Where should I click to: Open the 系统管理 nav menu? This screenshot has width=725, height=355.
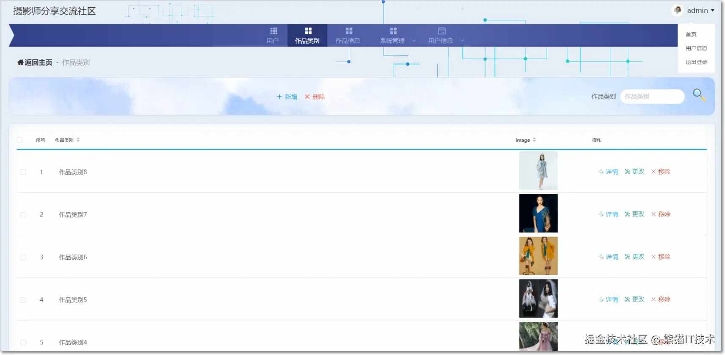(392, 35)
